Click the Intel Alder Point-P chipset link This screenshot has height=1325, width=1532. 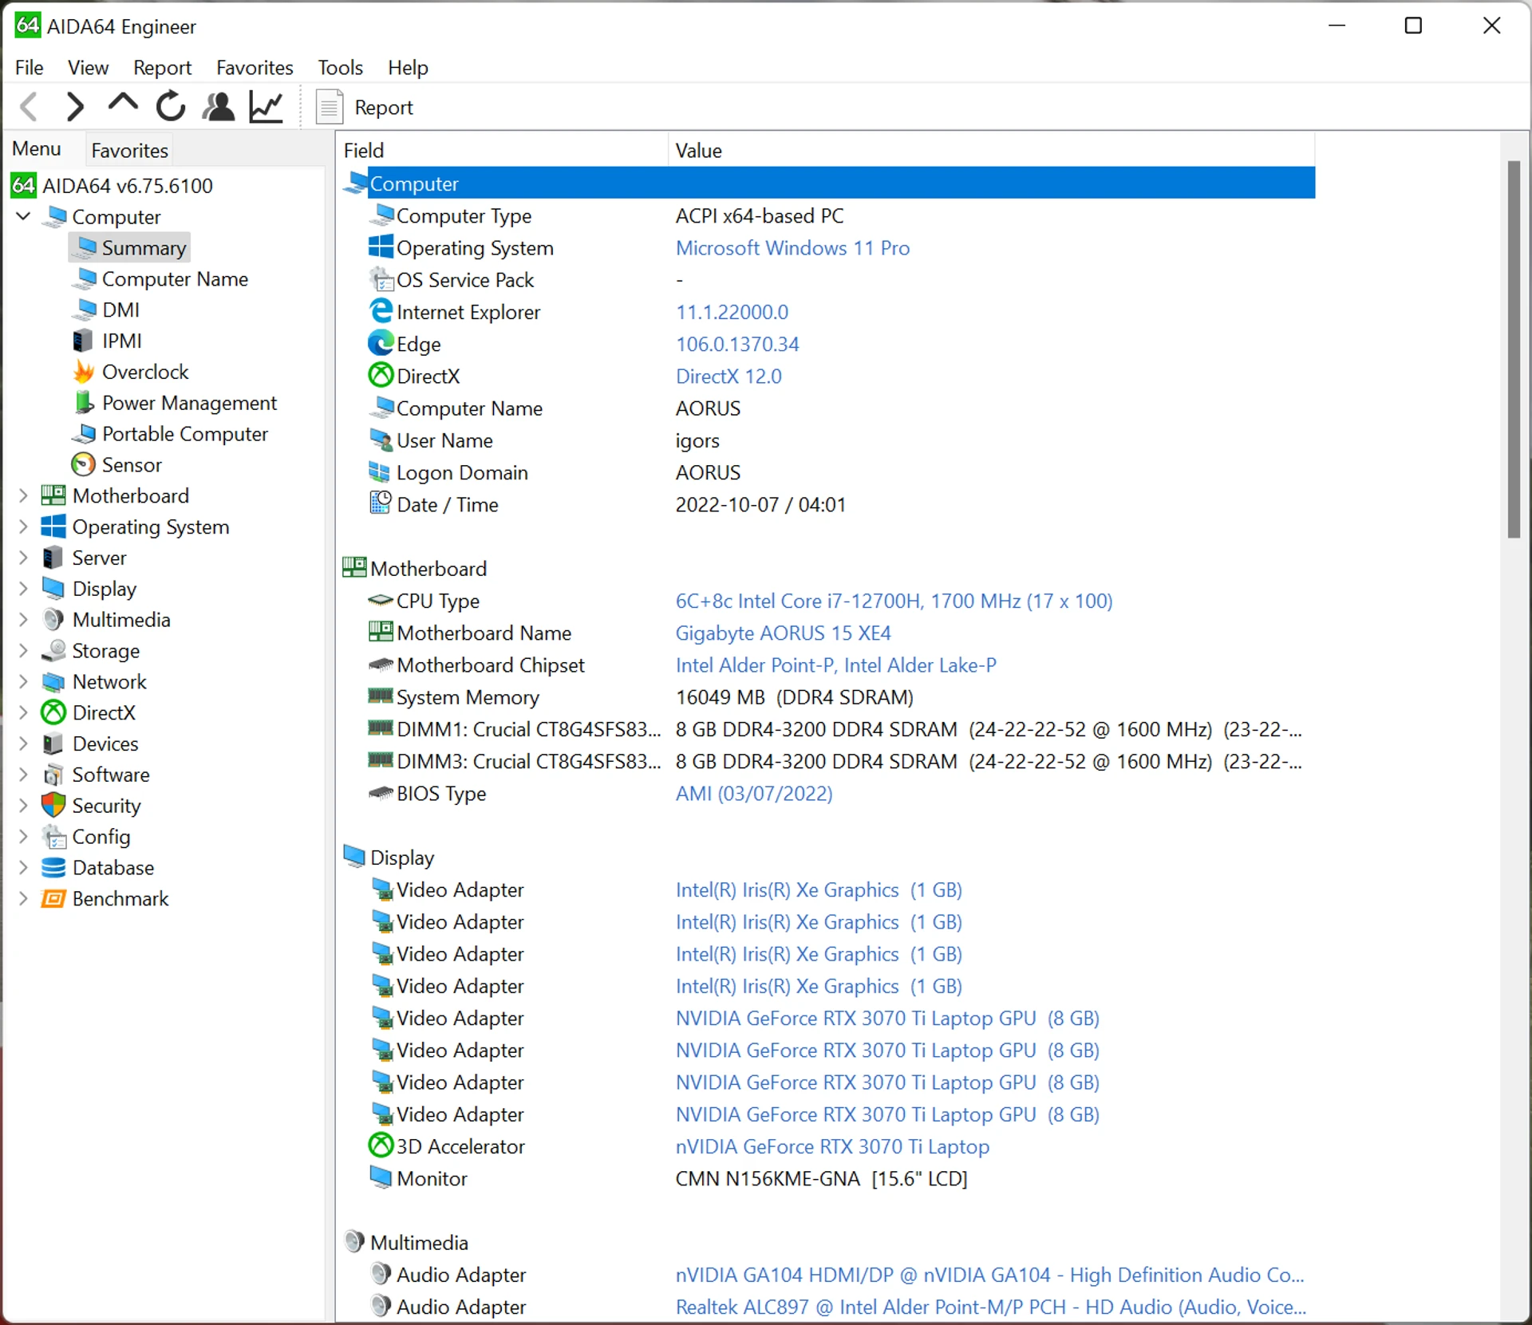click(835, 664)
